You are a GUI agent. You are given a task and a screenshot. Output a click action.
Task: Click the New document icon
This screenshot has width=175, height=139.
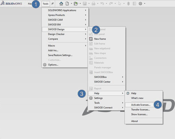pyautogui.click(x=67, y=4)
